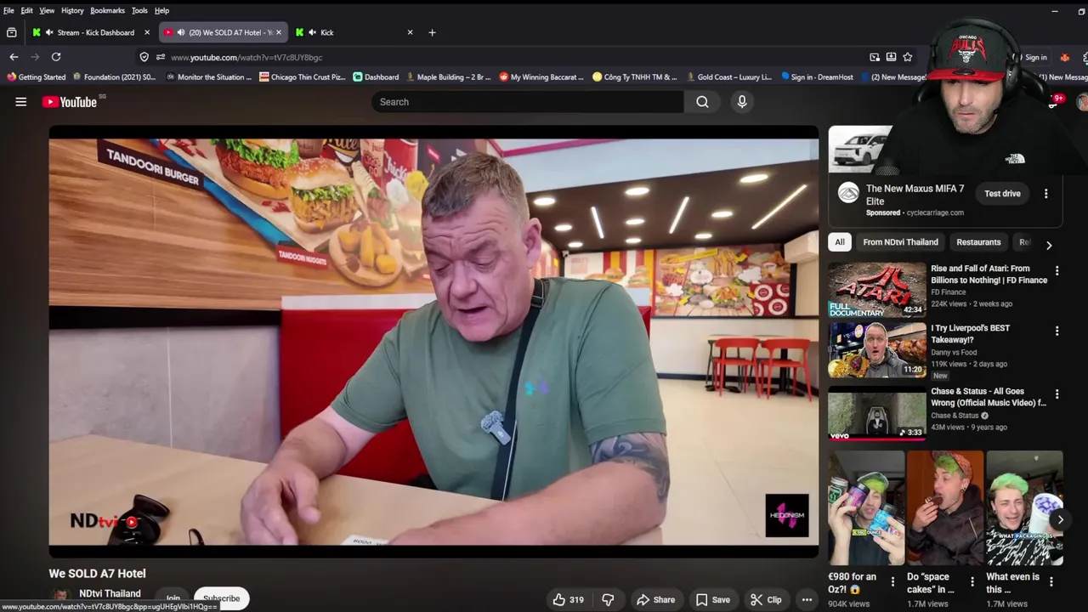Open Gold Coast Luxury bookmark
The height and width of the screenshot is (612, 1088).
pyautogui.click(x=728, y=77)
